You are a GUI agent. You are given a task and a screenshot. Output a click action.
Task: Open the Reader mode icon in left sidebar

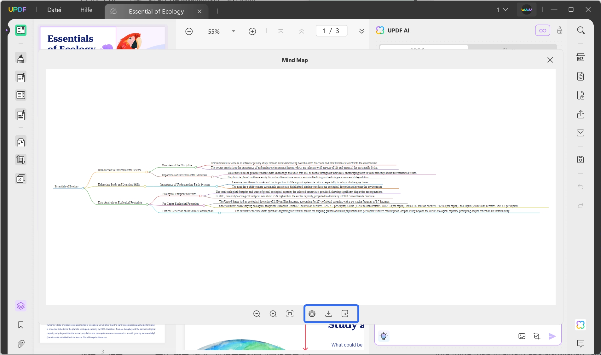[21, 30]
